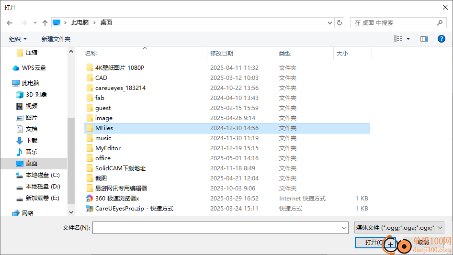Open the file name combo box dropdown
The image size is (453, 255).
(x=344, y=228)
